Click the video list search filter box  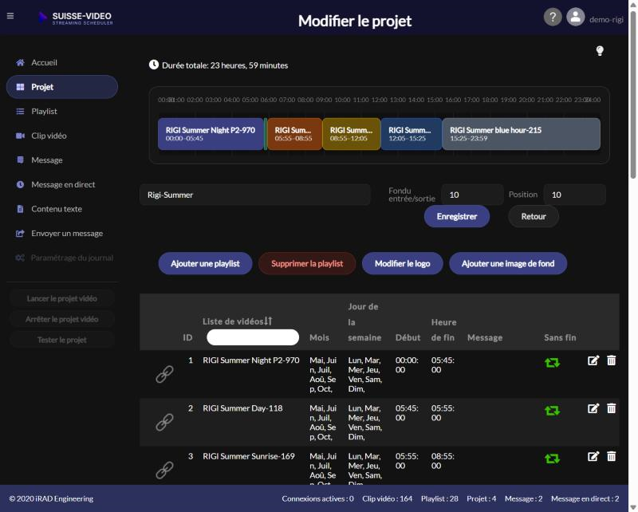253,337
